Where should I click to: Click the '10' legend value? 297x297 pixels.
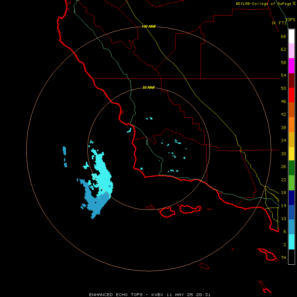(283, 218)
